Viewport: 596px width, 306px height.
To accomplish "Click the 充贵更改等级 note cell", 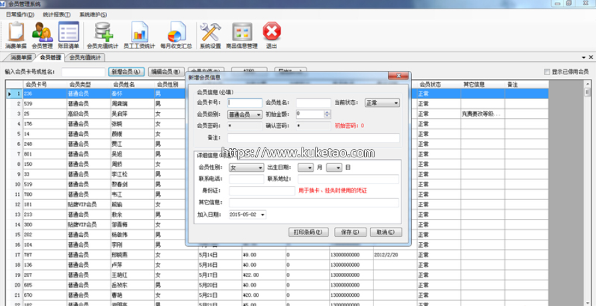I will point(483,114).
